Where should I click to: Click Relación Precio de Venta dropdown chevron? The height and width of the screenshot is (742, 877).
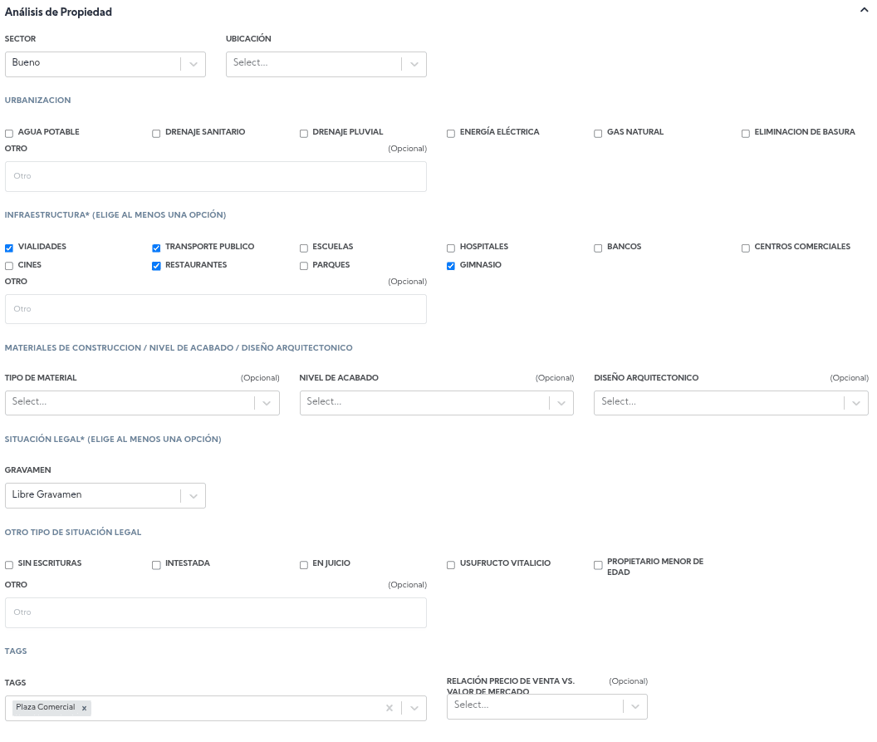point(634,706)
